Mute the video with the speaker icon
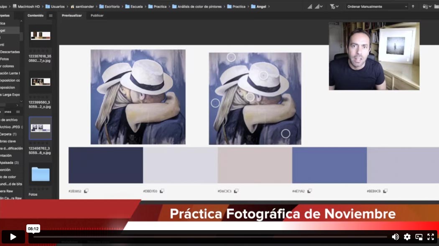 click(396, 237)
